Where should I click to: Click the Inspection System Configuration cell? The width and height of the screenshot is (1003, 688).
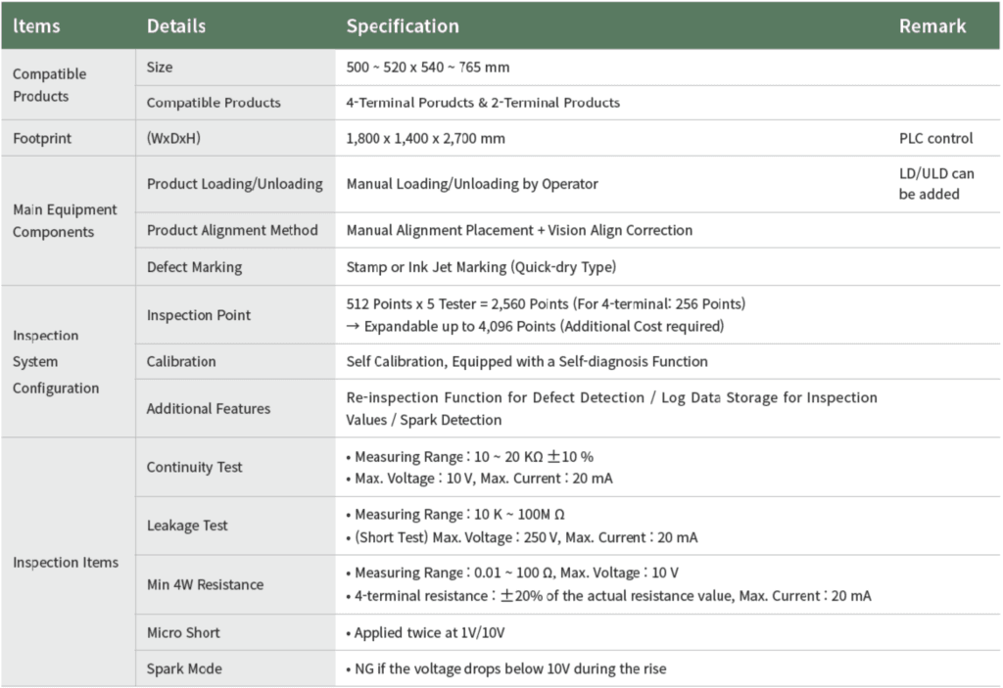point(56,362)
